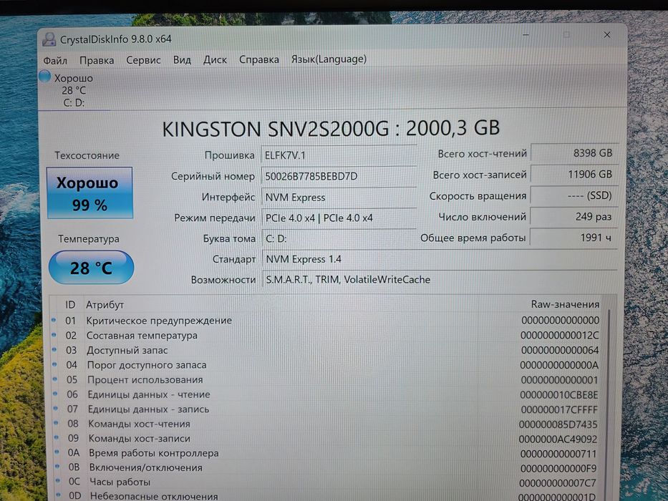Click the status dot icon of row 05
668x501 pixels.
[55, 379]
